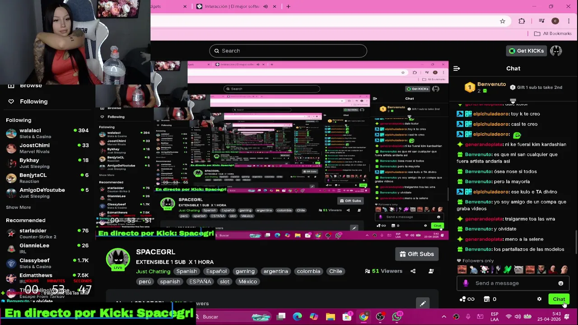Image resolution: width=578 pixels, height=325 pixels.
Task: Open Following in the sidebar
Action: [28, 102]
